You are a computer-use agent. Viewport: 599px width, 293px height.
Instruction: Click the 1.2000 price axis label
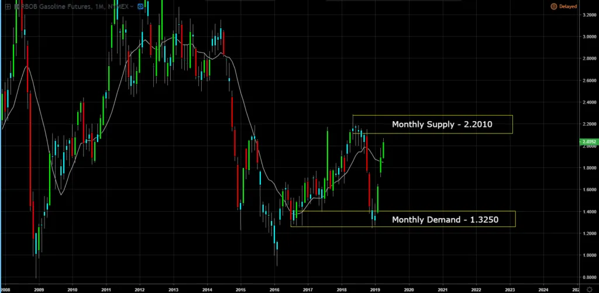(588, 233)
